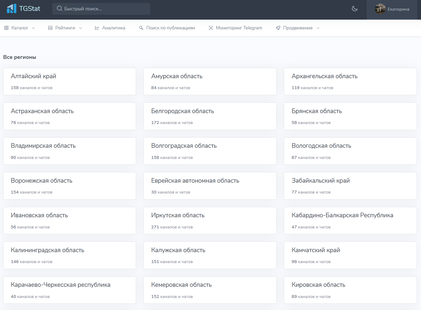Select the Алтайский край region card
This screenshot has height=310, width=421.
click(69, 81)
